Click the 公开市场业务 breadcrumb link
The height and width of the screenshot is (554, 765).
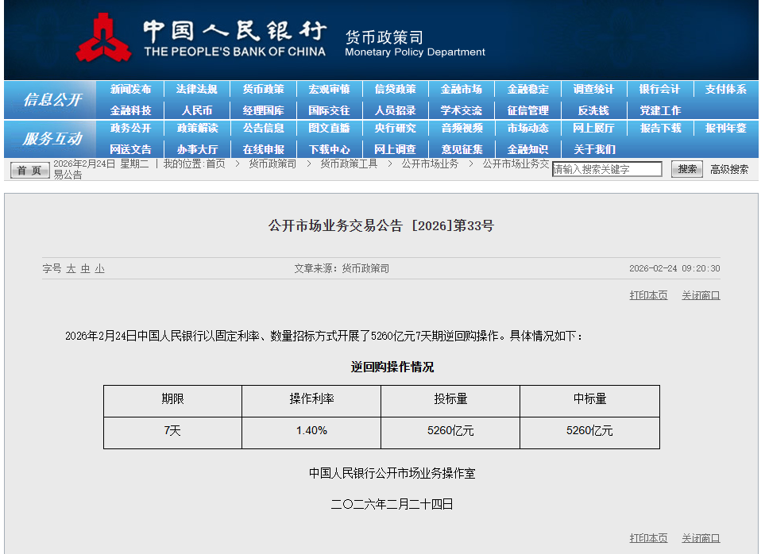click(x=430, y=164)
